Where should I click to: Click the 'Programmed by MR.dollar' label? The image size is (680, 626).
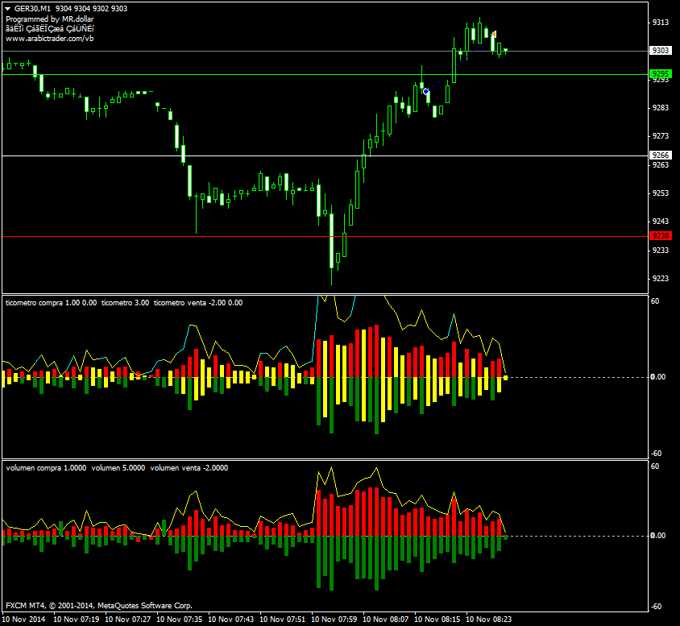(x=48, y=19)
